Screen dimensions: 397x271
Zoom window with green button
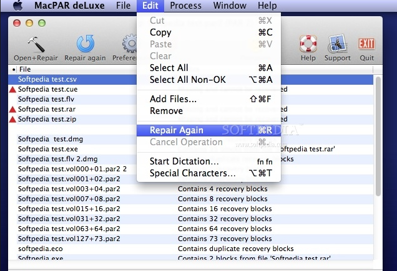pos(42,23)
